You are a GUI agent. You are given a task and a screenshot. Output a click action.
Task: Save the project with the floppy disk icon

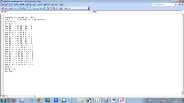(11, 8)
